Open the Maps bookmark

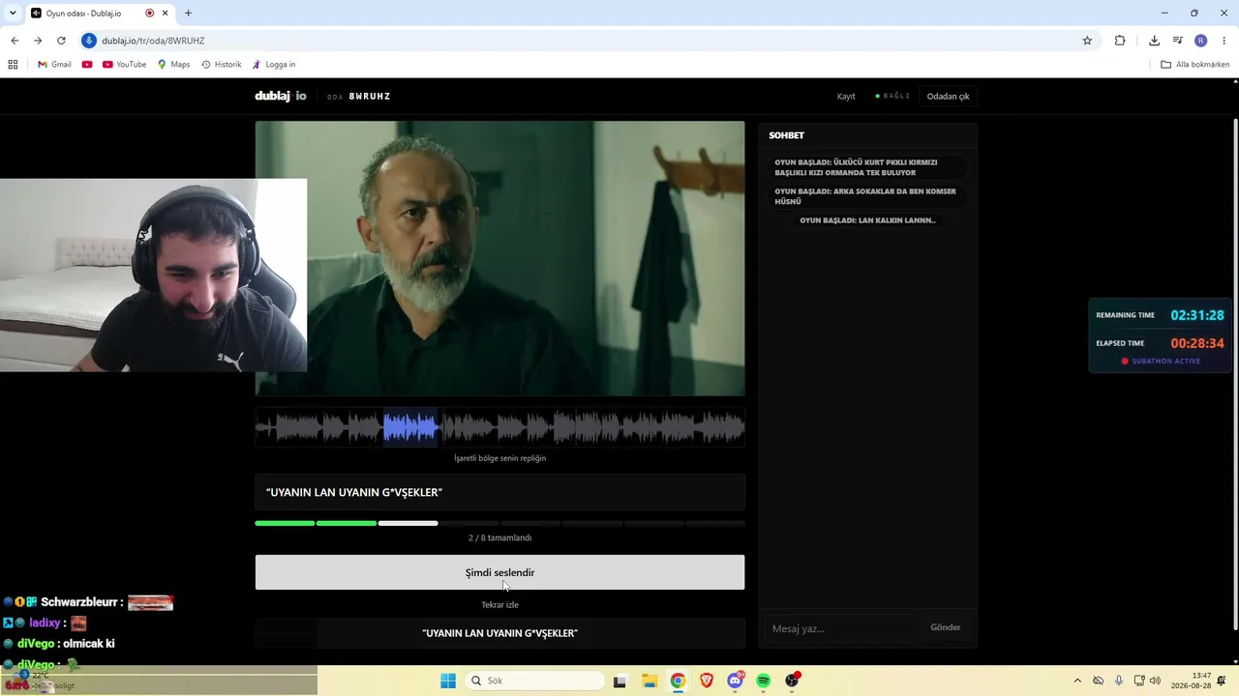coord(174,65)
